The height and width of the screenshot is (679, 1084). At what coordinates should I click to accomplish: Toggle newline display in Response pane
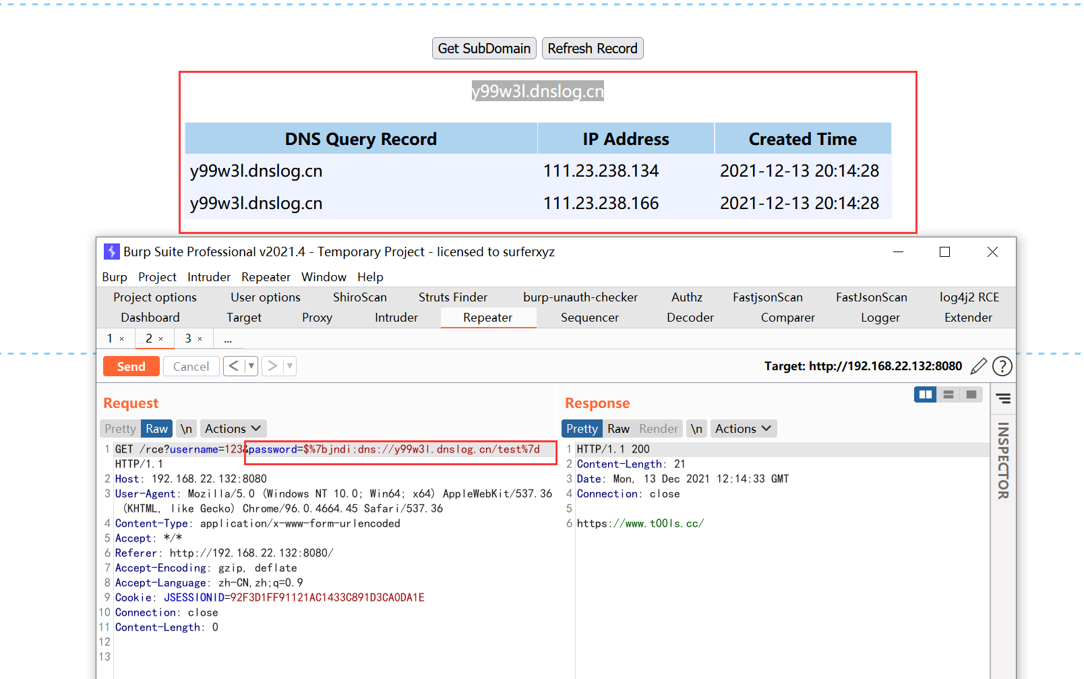[x=696, y=429]
